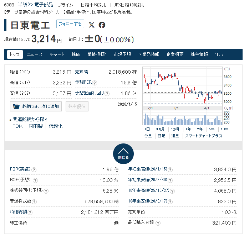Click the 予想配当利回り label link

90,93
